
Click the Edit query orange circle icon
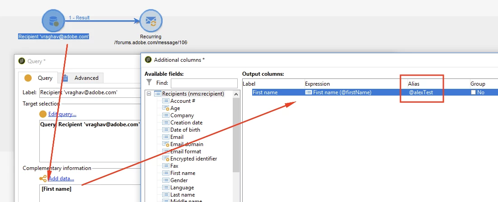pos(43,114)
